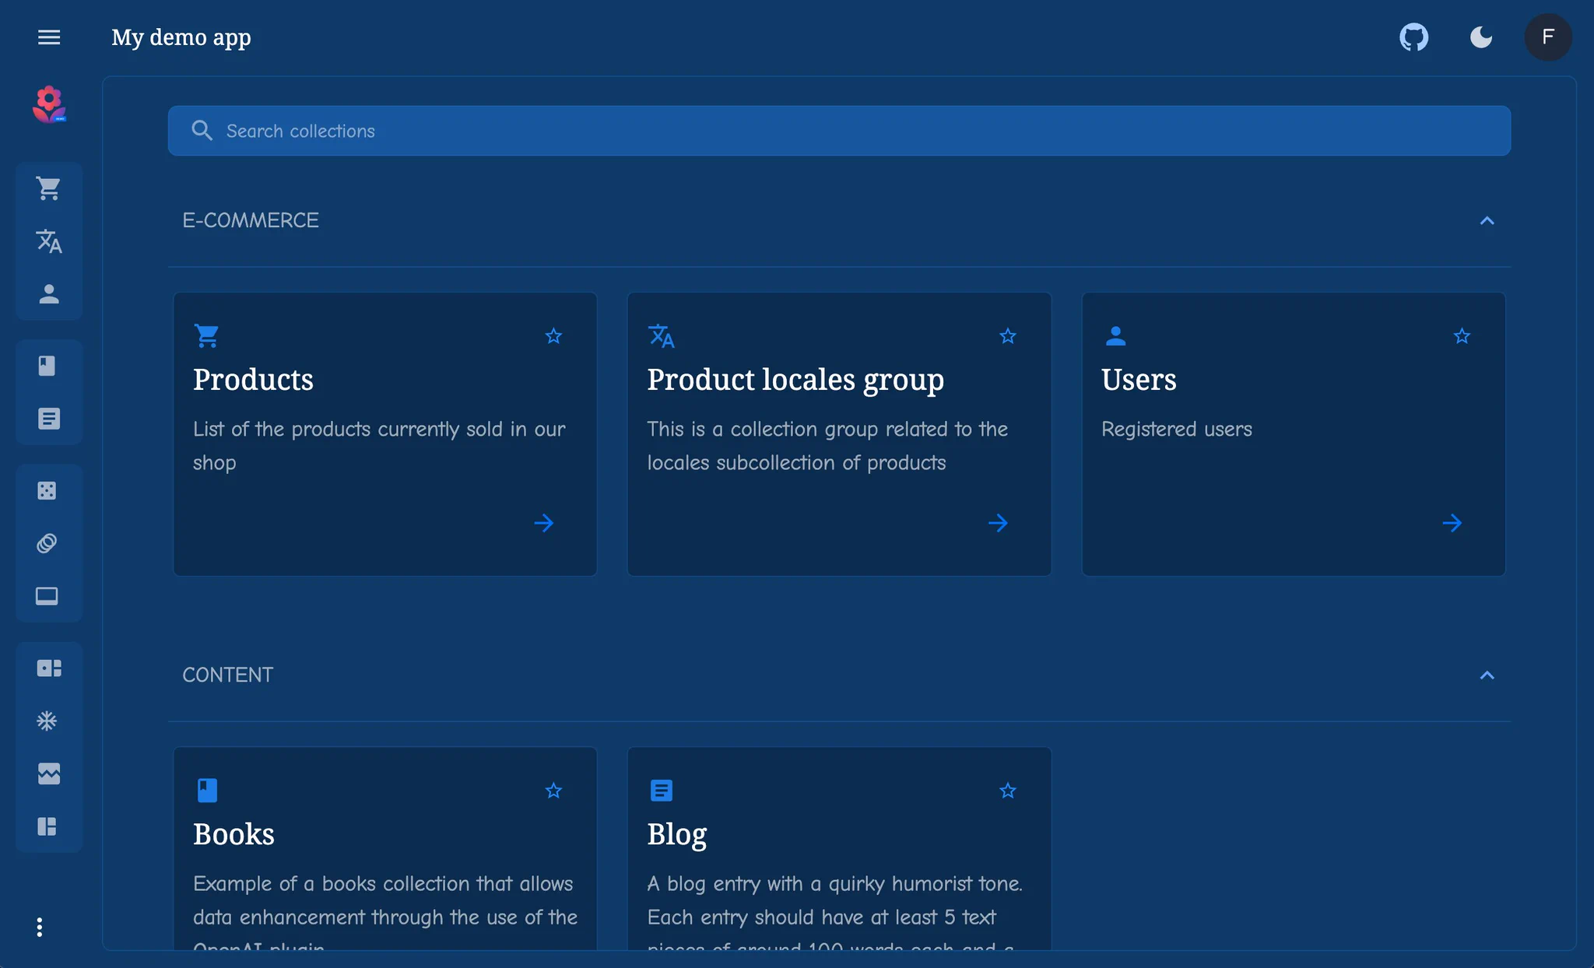Open the GitHub link icon

[1413, 37]
